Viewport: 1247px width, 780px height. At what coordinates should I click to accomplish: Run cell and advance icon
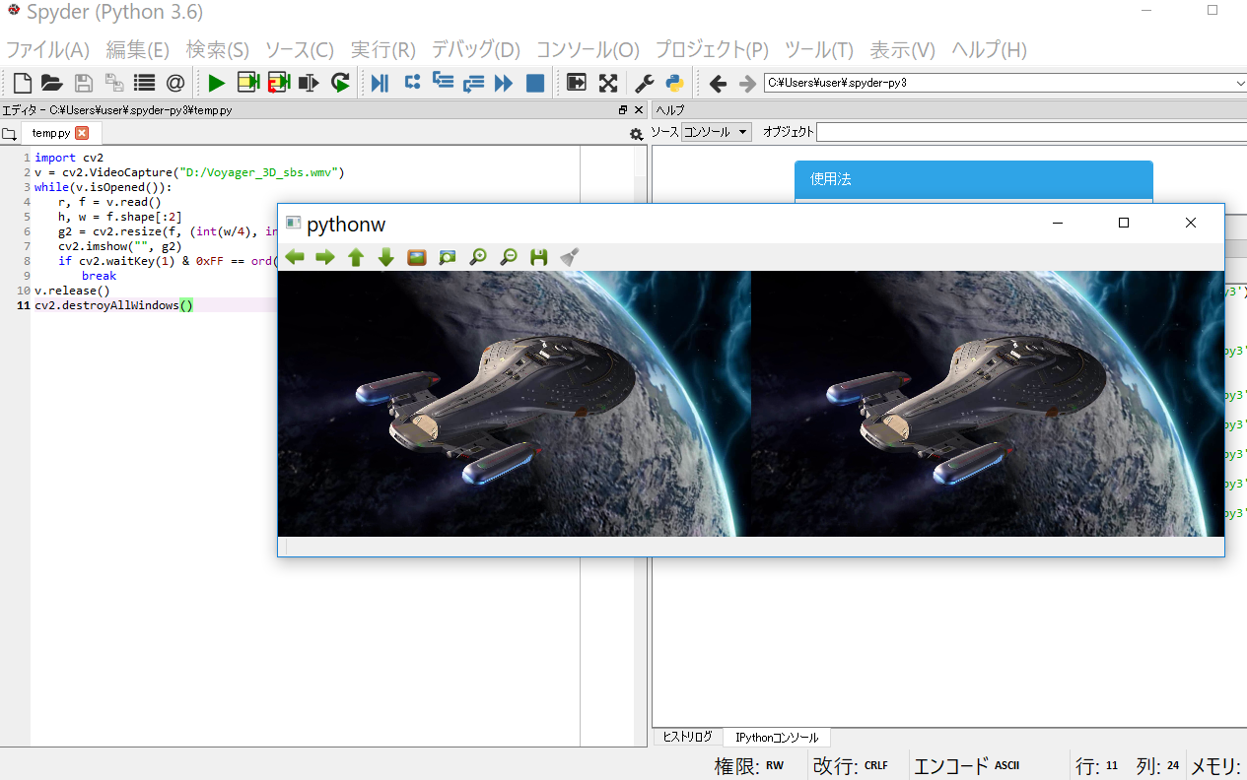point(279,84)
